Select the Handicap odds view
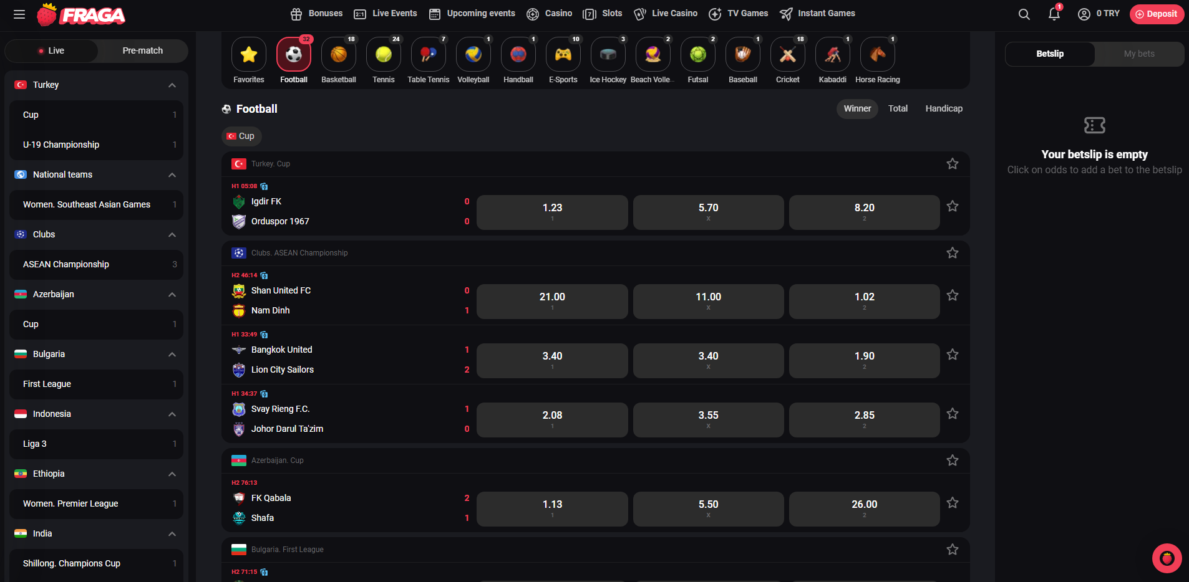Image resolution: width=1189 pixels, height=582 pixels. 943,108
